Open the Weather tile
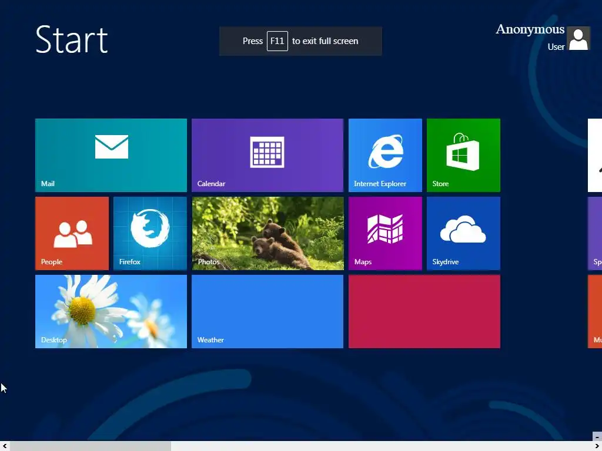This screenshot has height=451, width=602. (267, 311)
